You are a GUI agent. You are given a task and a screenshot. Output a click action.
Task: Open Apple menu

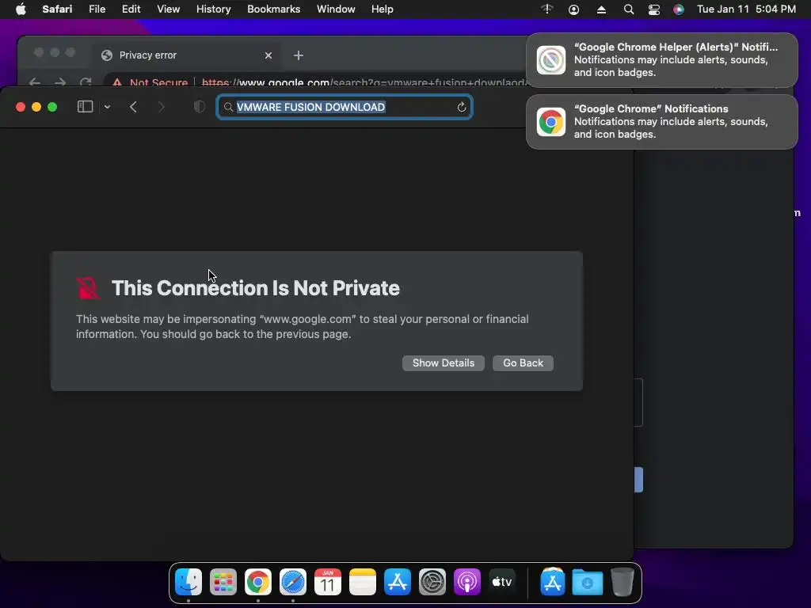[21, 9]
